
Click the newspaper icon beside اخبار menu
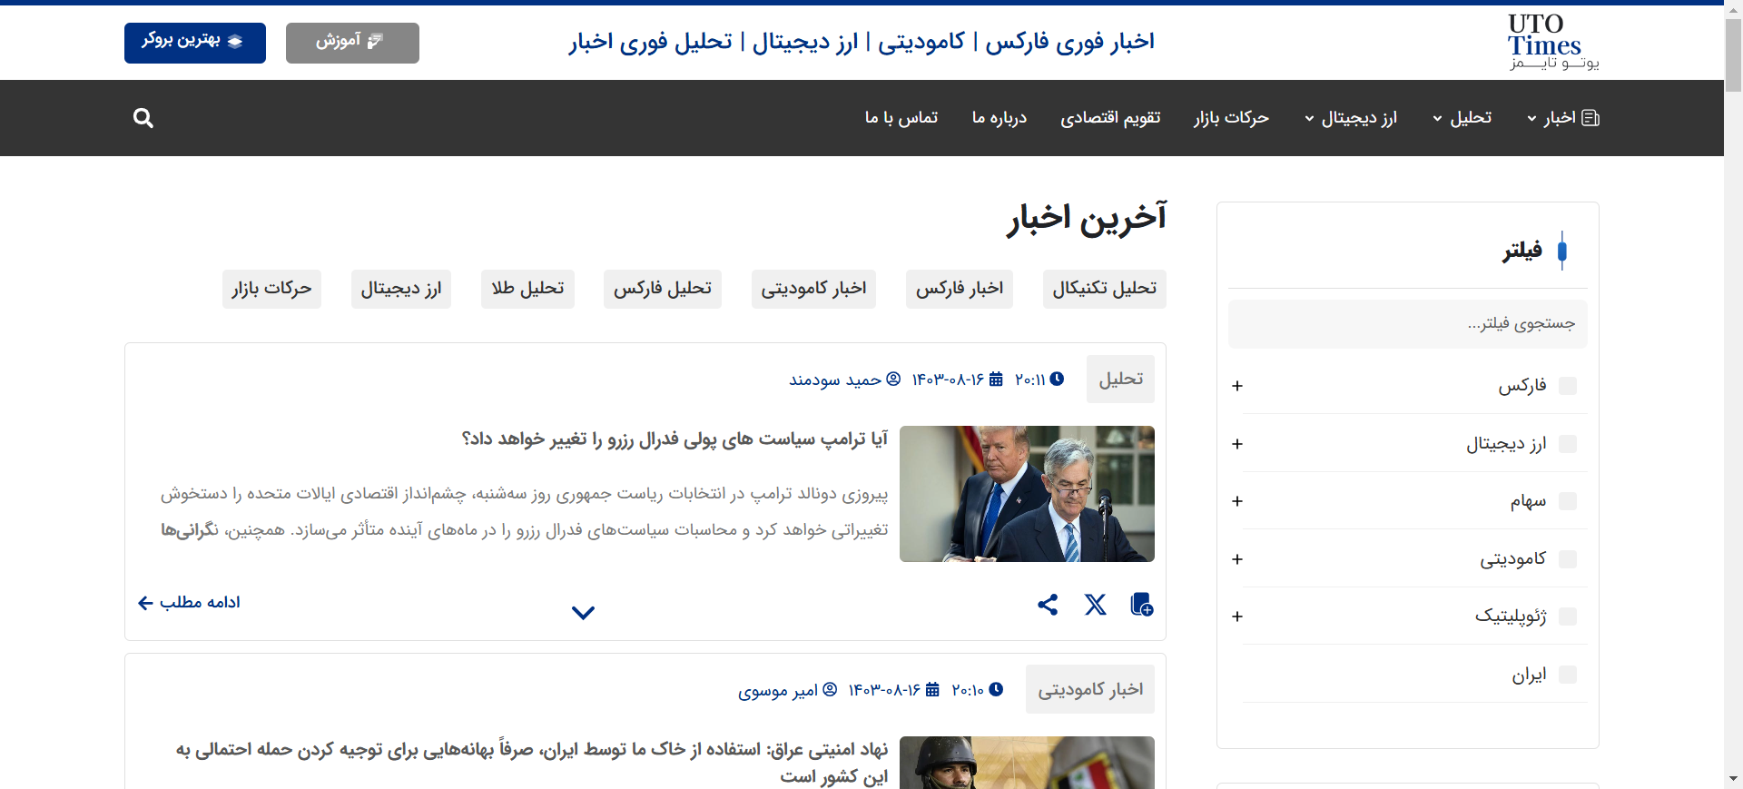pyautogui.click(x=1590, y=118)
